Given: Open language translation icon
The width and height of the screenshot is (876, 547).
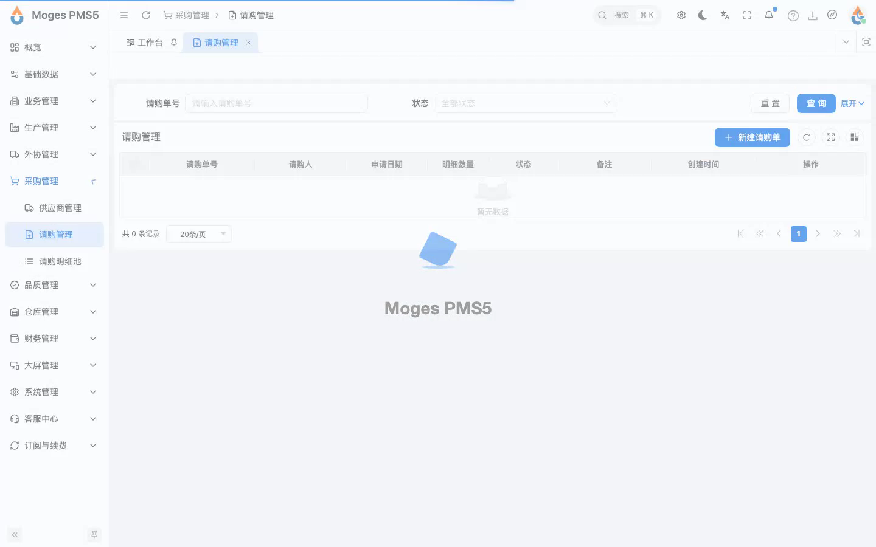Looking at the screenshot, I should coord(725,15).
